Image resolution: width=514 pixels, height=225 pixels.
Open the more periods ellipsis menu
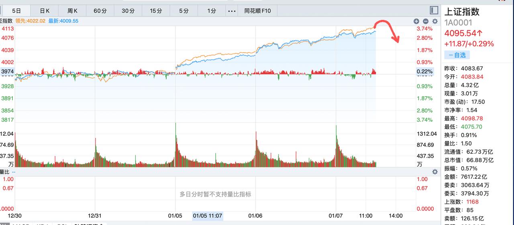tap(232, 11)
